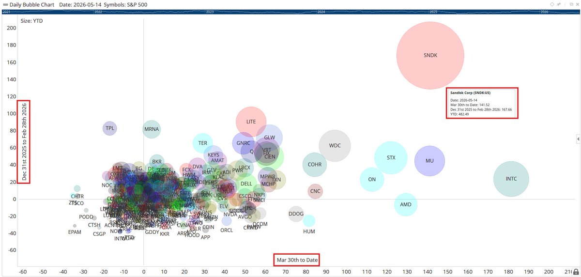581x277 pixels.
Task: Select the TXN bubble
Action: point(276,180)
